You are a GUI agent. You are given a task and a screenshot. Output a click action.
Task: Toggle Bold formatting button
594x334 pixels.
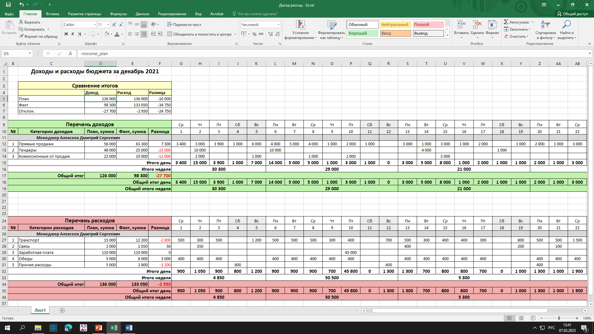(x=66, y=34)
